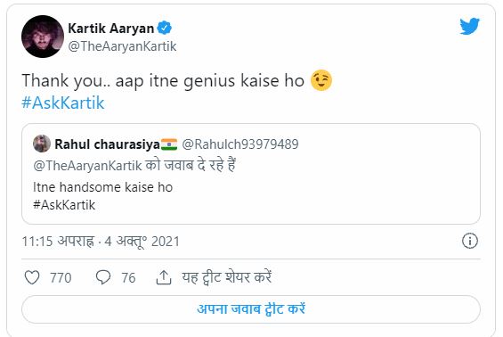
Task: Open replies via speech bubble icon
Action: coord(103,277)
